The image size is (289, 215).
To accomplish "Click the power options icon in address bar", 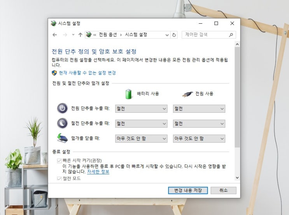I will (x=89, y=35).
